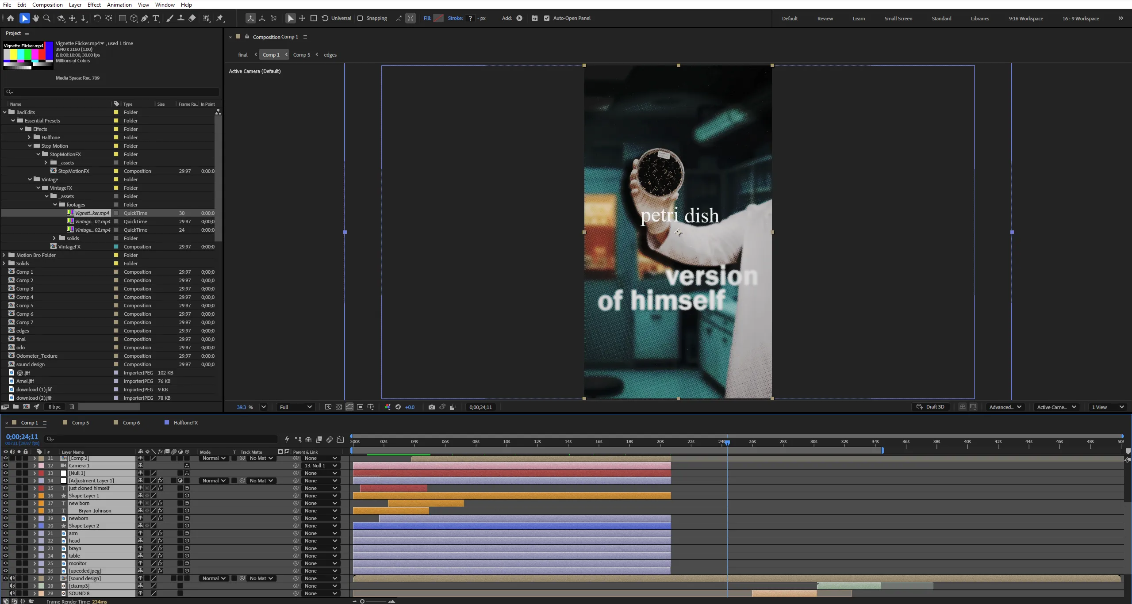Hide the Shape Layer 1 layer
Screen dimensions: 1132x604
coord(6,496)
